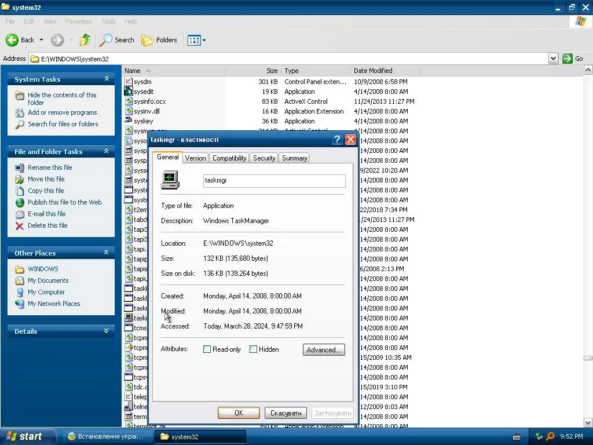Viewport: 593px width, 445px height.
Task: Click the magnifier tray icon near clock
Action: point(550,436)
